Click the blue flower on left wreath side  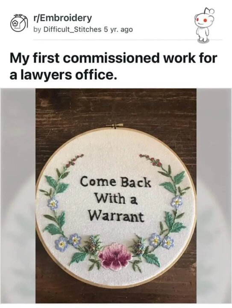53,204
